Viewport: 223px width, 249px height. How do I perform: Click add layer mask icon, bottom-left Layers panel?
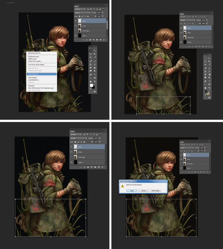pyautogui.click(x=88, y=167)
